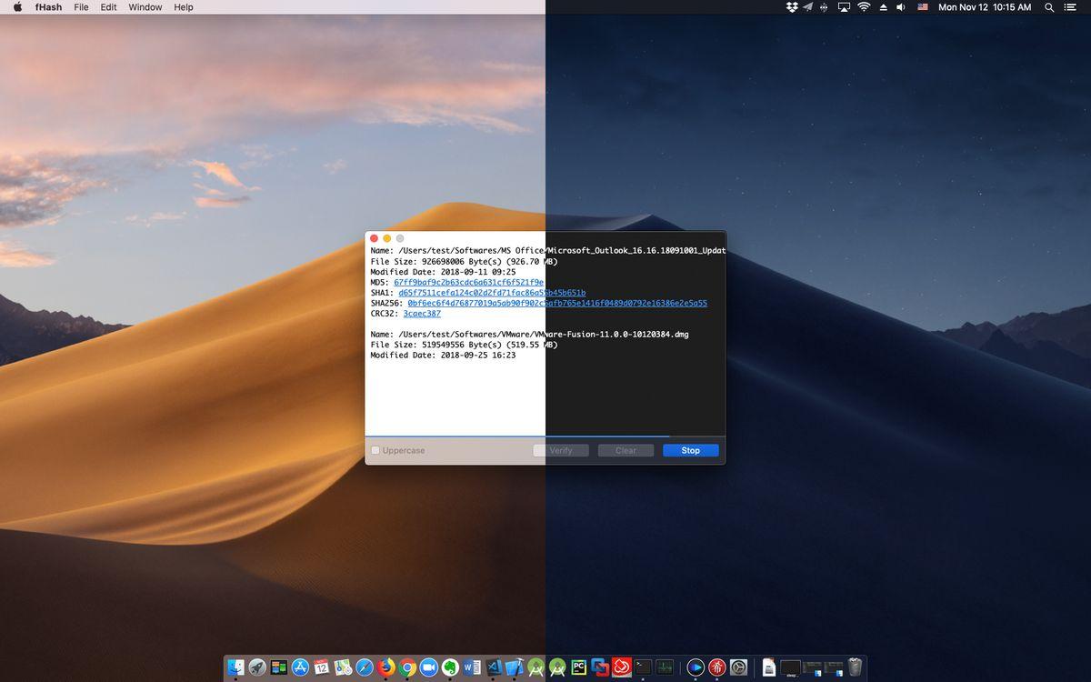Open the File menu

(x=81, y=7)
